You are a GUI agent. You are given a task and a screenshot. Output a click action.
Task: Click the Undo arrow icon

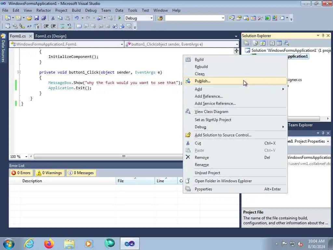(x=76, y=18)
